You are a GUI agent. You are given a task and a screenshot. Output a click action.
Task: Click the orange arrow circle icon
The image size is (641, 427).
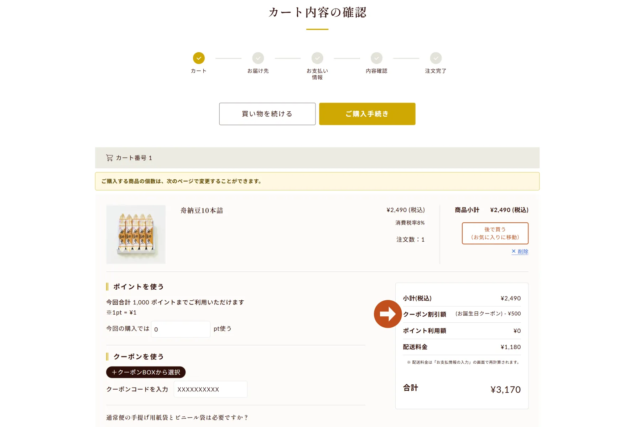click(x=388, y=314)
